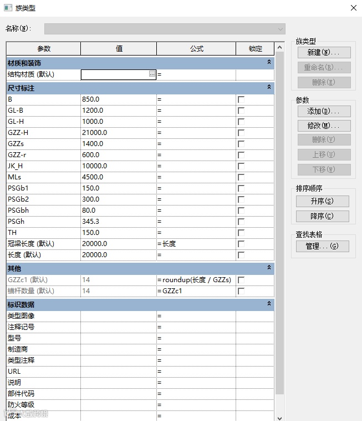The width and height of the screenshot is (362, 421).
Task: Click the URL parameter name
Action: click(x=14, y=372)
